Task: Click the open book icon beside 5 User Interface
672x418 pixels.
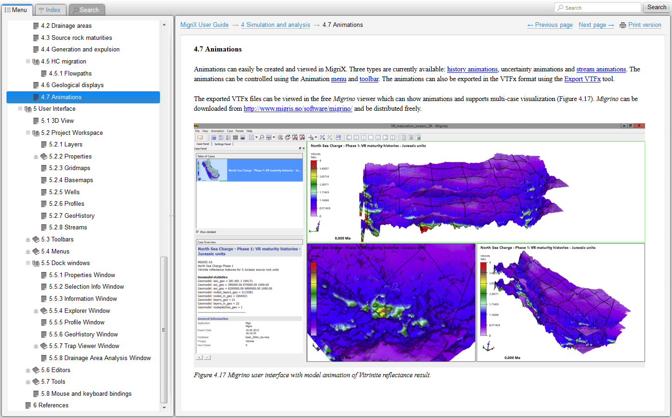Action: [28, 109]
